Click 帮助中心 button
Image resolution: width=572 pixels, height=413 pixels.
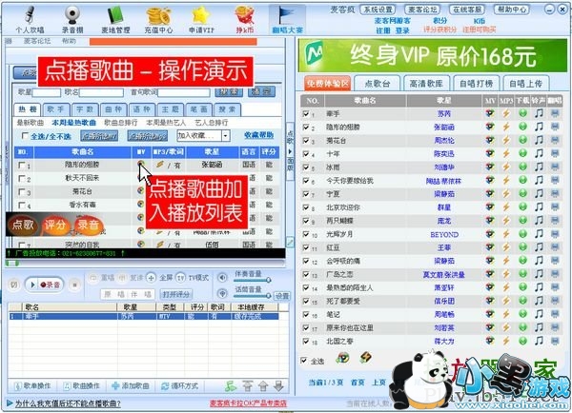pyautogui.click(x=512, y=10)
